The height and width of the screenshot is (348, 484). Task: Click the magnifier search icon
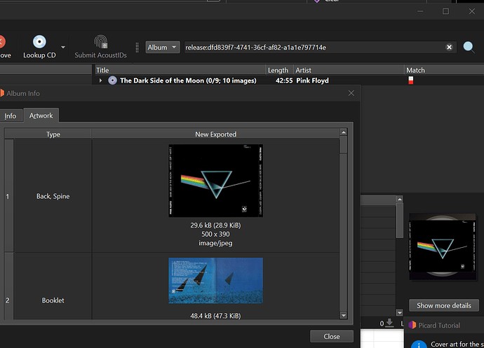[469, 47]
